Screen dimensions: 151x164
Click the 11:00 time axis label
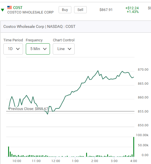(x=36, y=161)
